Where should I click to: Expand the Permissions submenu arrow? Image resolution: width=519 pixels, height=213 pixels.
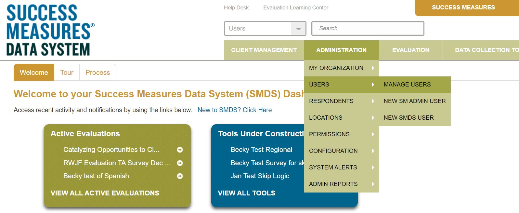point(373,134)
